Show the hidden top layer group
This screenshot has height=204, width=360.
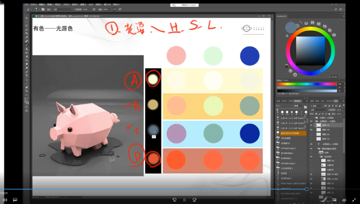click(x=311, y=118)
